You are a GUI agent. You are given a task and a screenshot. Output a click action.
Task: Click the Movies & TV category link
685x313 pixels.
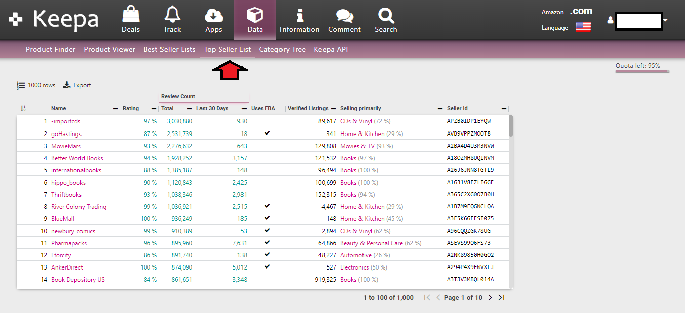357,146
